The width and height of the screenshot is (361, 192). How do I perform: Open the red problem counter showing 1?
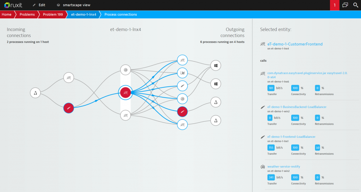(335, 5)
